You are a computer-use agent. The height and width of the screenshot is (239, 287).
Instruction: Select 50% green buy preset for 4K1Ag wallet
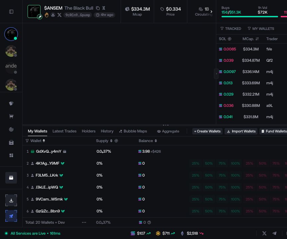click(x=209, y=163)
